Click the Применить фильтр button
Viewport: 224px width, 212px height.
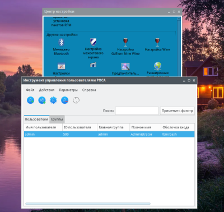point(177,110)
